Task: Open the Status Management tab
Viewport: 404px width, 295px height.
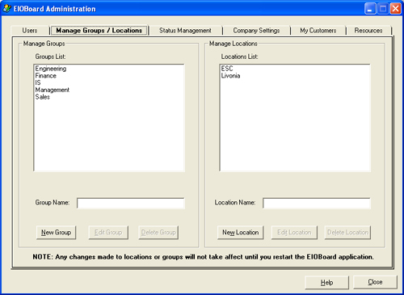Action: pos(185,31)
